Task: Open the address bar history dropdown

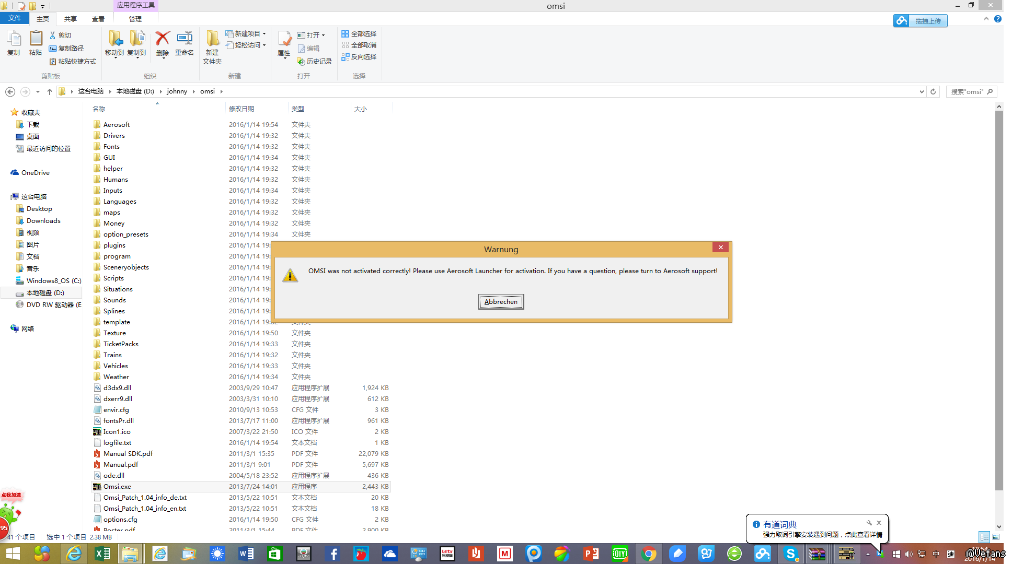Action: pos(922,91)
